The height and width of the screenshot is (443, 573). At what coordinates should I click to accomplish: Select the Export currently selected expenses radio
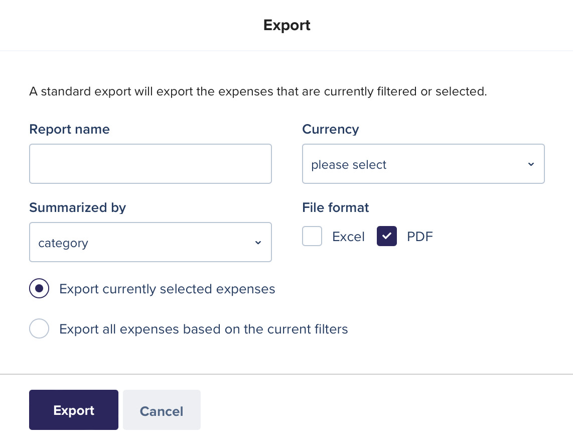click(39, 289)
